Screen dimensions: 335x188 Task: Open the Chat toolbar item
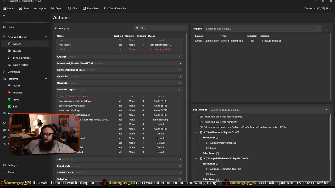(73, 8)
